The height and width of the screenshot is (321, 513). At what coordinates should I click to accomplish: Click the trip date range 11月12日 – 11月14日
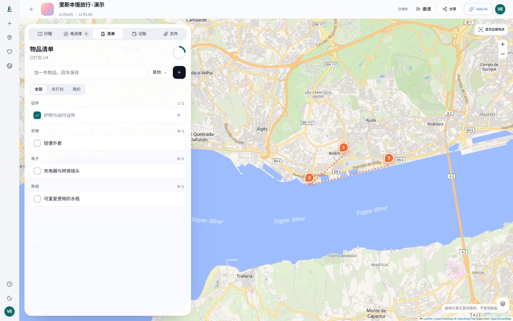[76, 14]
